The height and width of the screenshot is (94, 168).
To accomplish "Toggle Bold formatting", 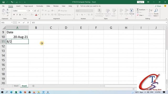I will 14,15.
